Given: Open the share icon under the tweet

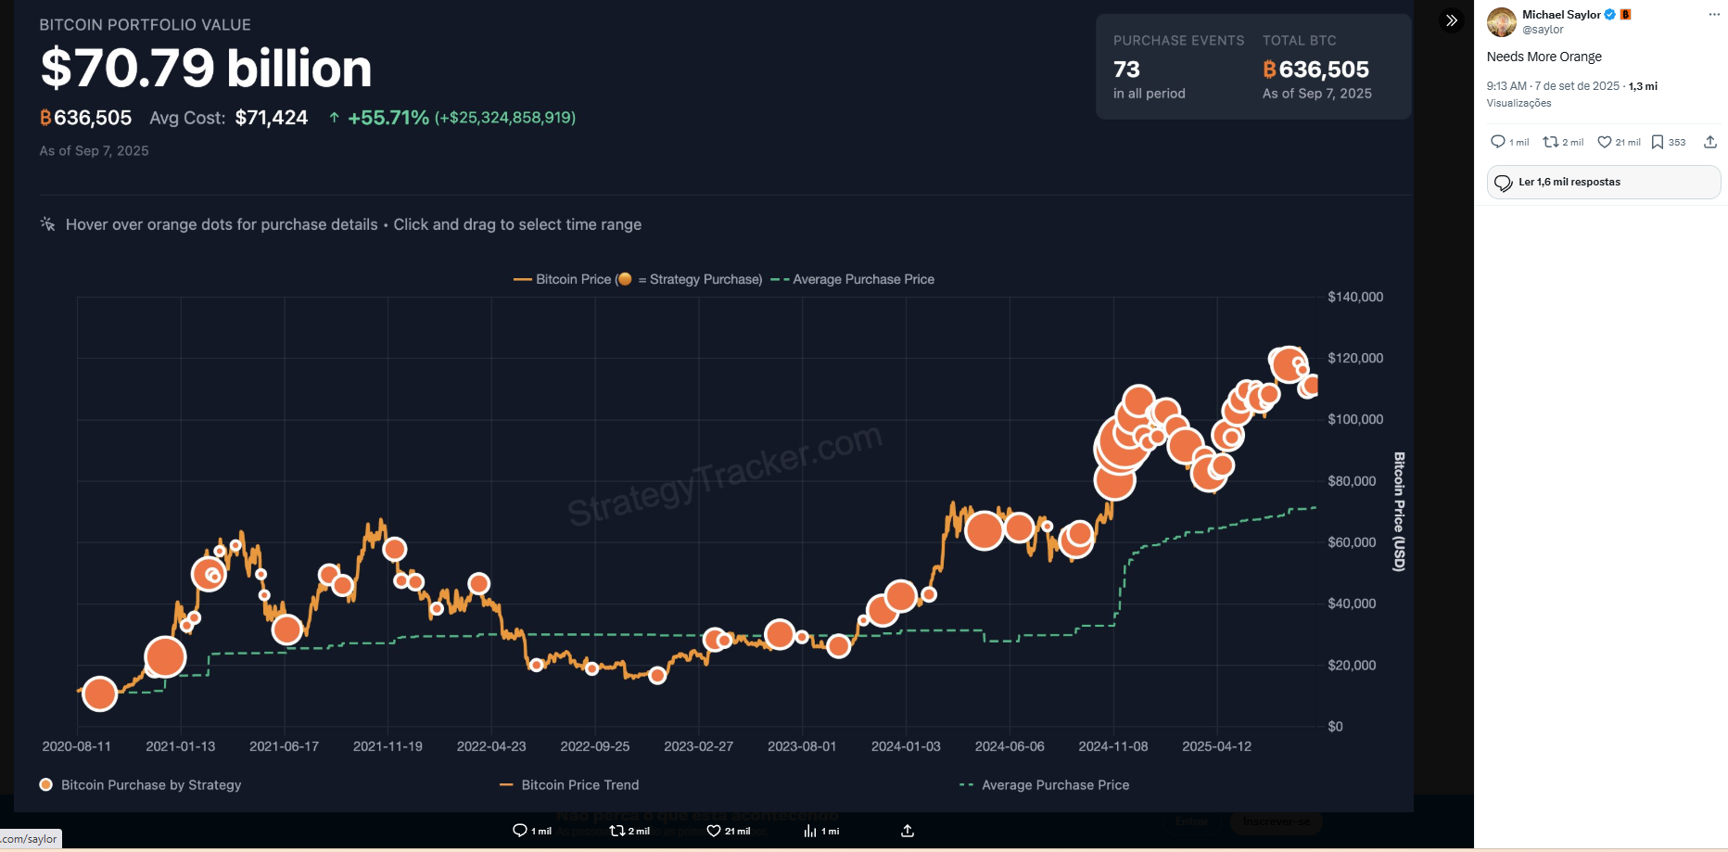Looking at the screenshot, I should [1710, 142].
